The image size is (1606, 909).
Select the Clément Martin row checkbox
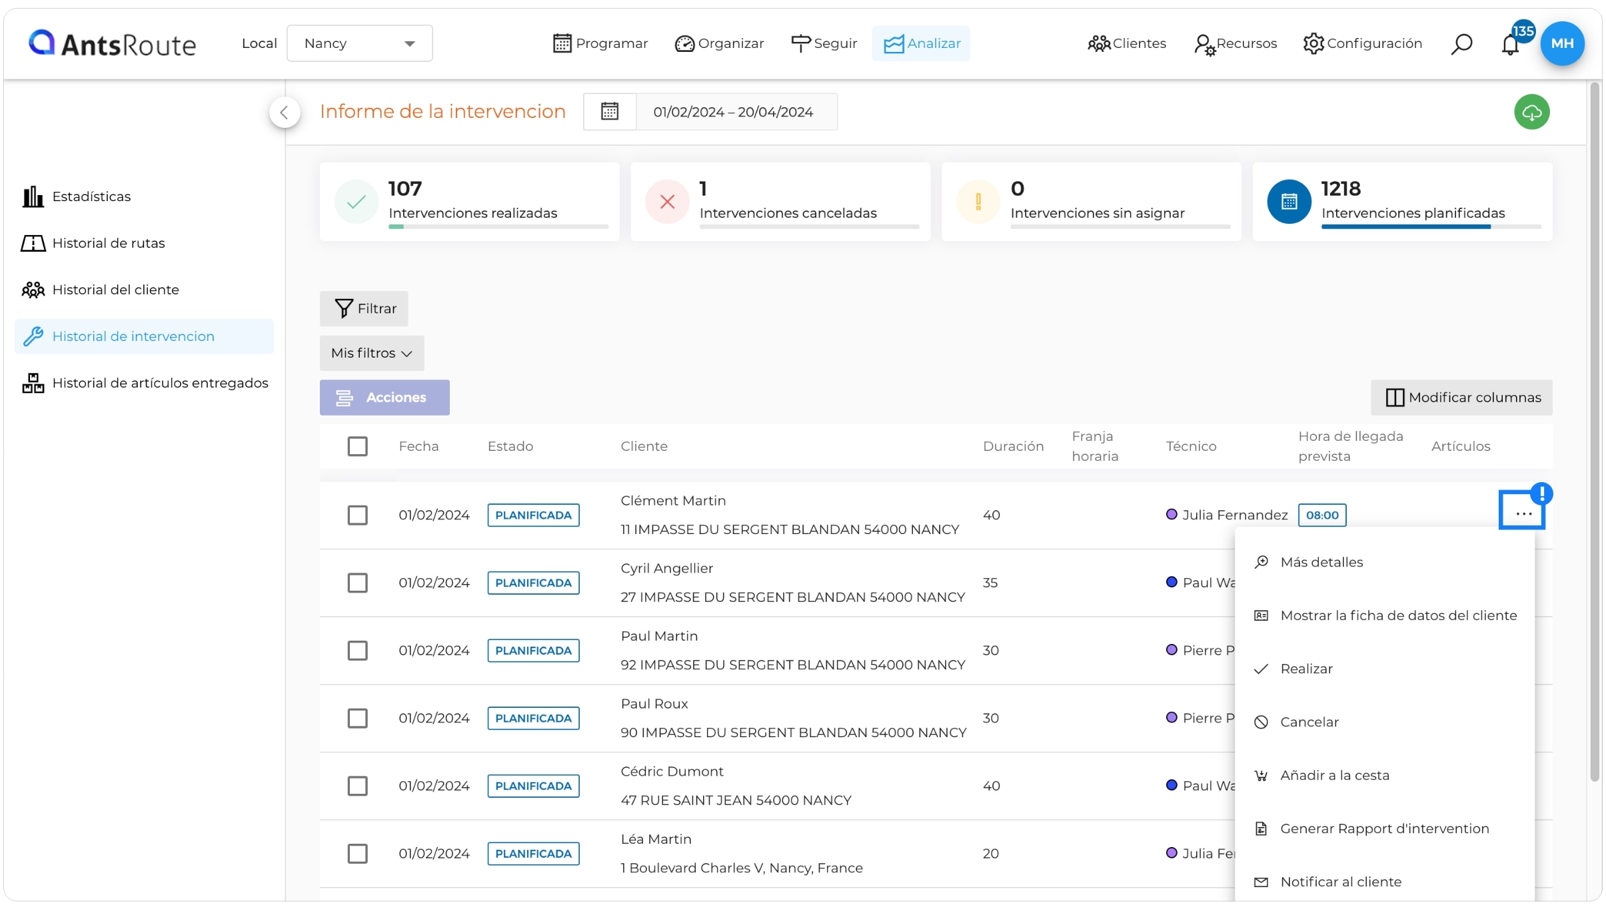click(x=357, y=515)
